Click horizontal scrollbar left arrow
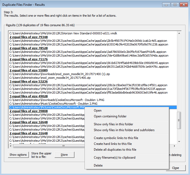Screen dimensions: 190x175 (11, 146)
